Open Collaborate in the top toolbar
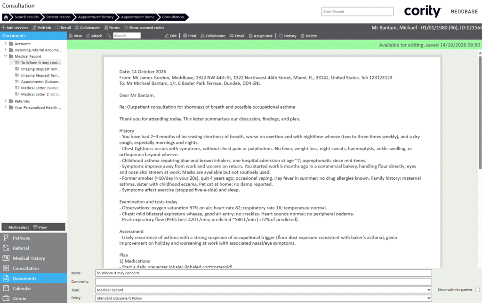 [87, 28]
